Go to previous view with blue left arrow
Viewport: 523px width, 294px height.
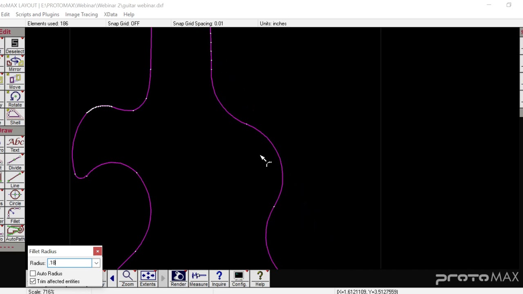112,278
